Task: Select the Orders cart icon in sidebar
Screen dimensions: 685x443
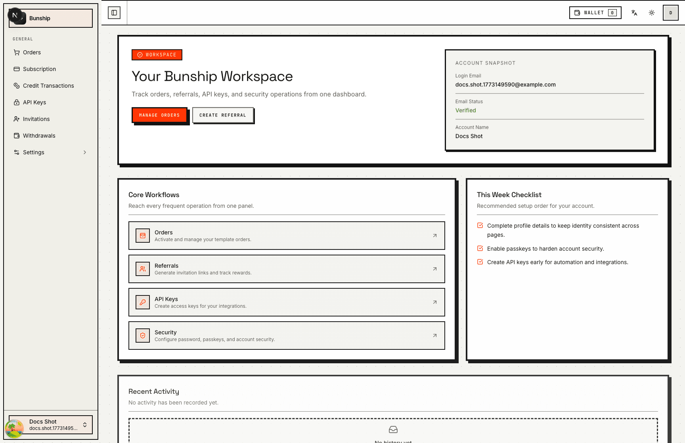Action: 16,52
